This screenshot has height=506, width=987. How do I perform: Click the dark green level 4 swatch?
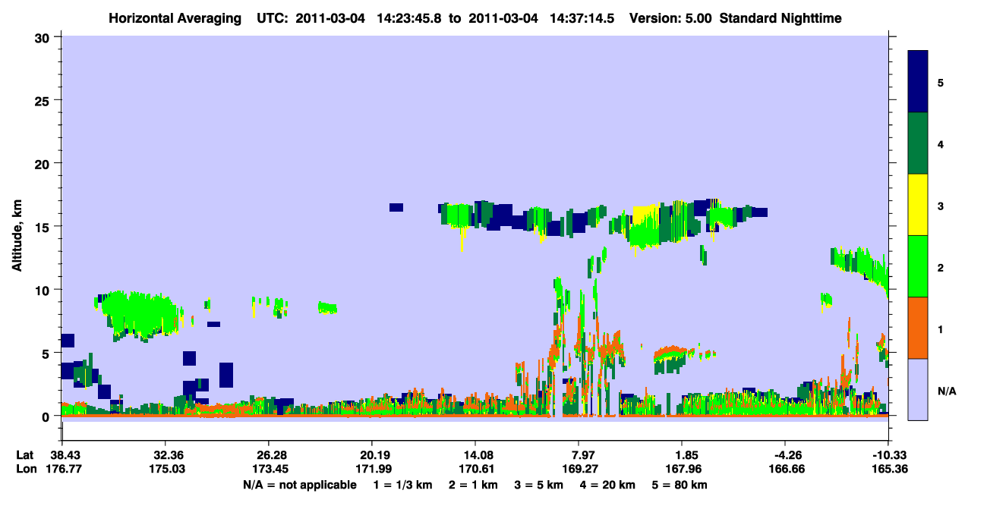[918, 143]
